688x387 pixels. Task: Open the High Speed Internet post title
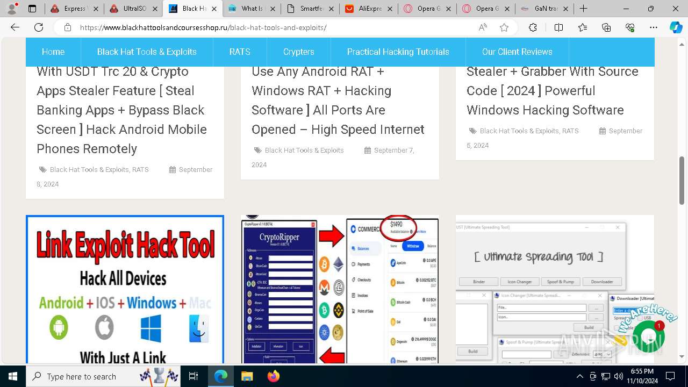point(338,101)
